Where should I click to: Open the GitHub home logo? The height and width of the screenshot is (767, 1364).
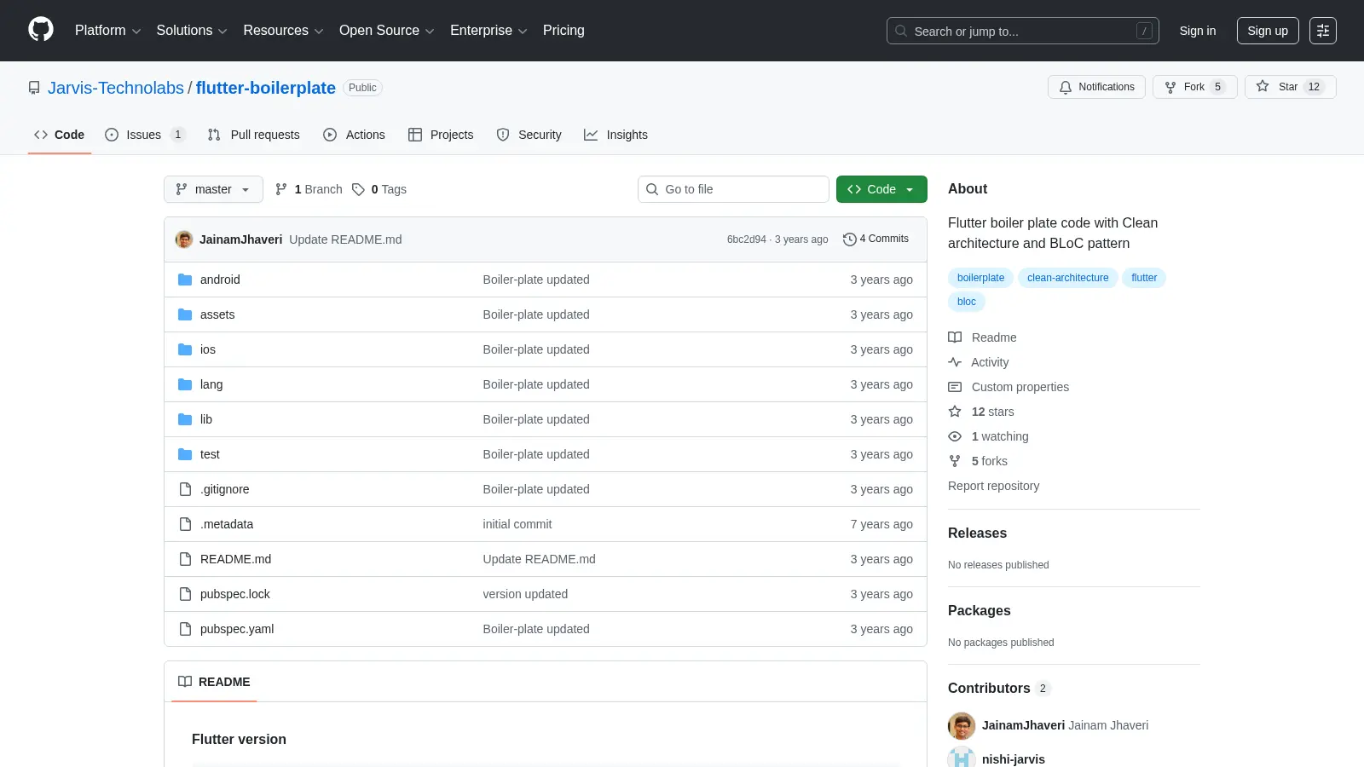pyautogui.click(x=41, y=30)
